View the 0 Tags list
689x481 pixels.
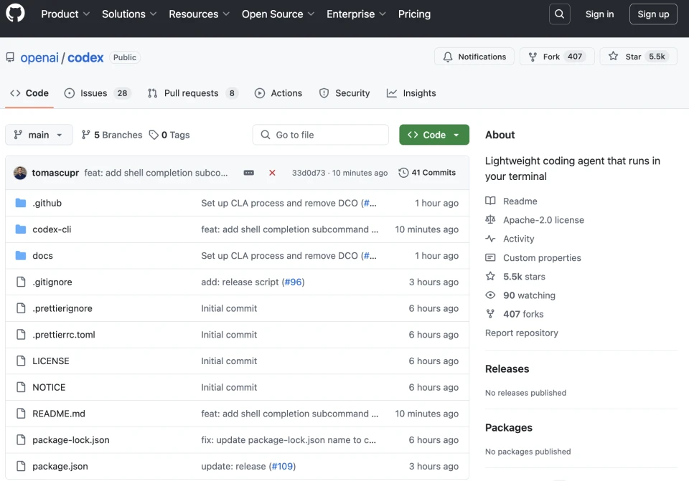point(169,135)
